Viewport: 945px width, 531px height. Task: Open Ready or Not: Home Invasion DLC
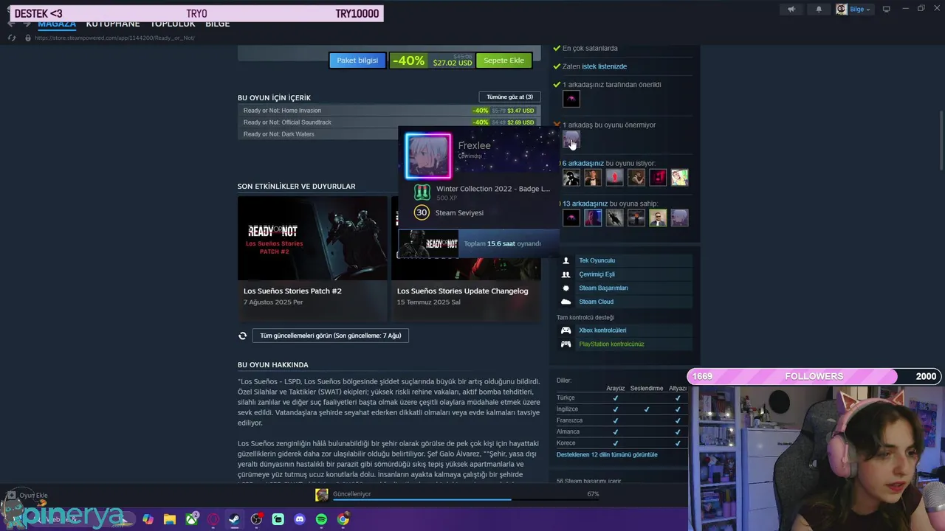pyautogui.click(x=389, y=111)
